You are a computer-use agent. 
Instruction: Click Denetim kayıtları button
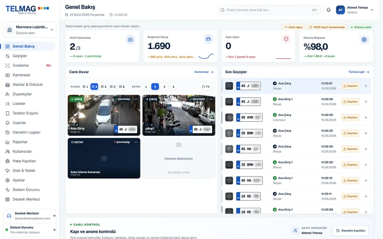click(x=351, y=231)
